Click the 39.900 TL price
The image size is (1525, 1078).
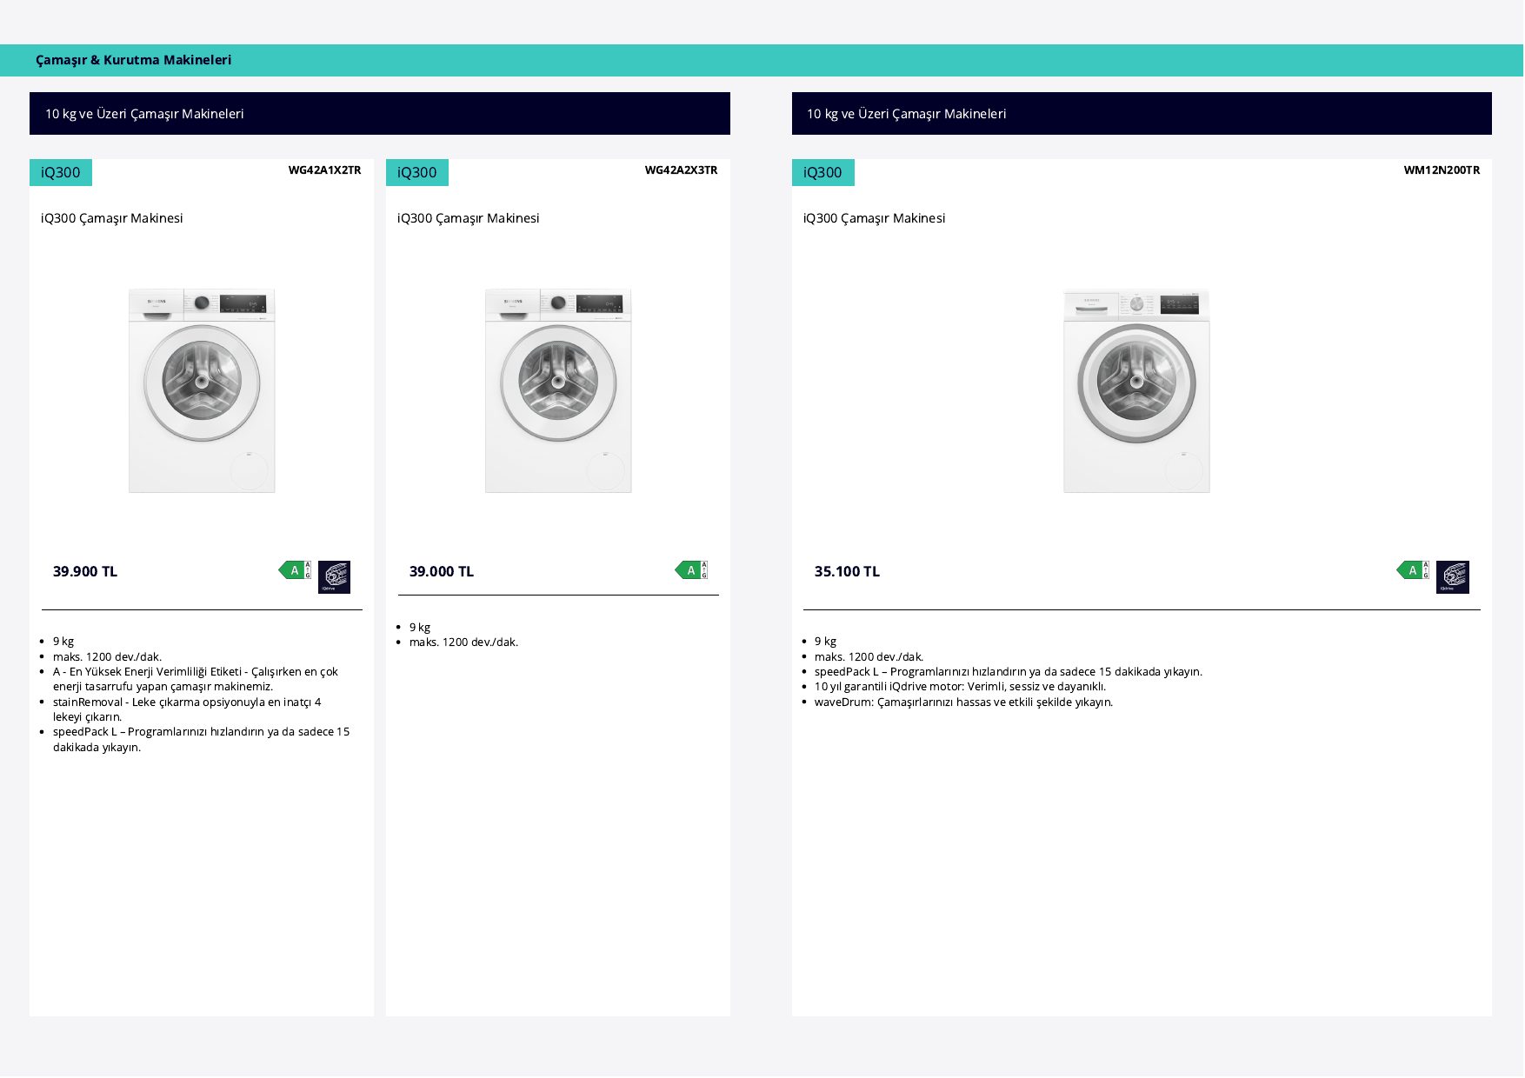tap(85, 571)
